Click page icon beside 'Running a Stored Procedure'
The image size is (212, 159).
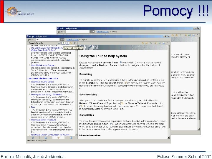[x=29, y=120]
